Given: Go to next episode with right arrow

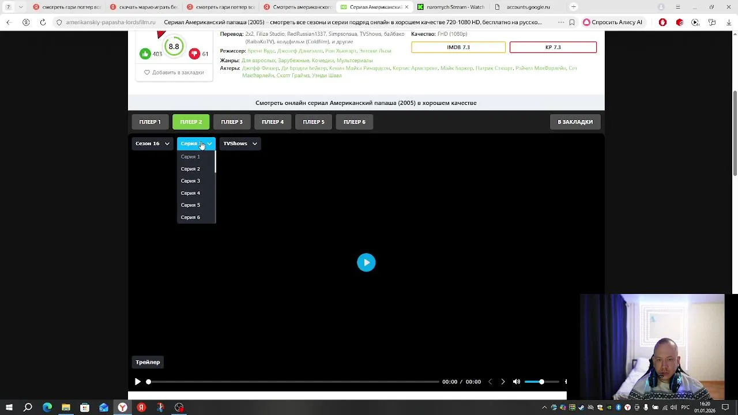Looking at the screenshot, I should 503,382.
